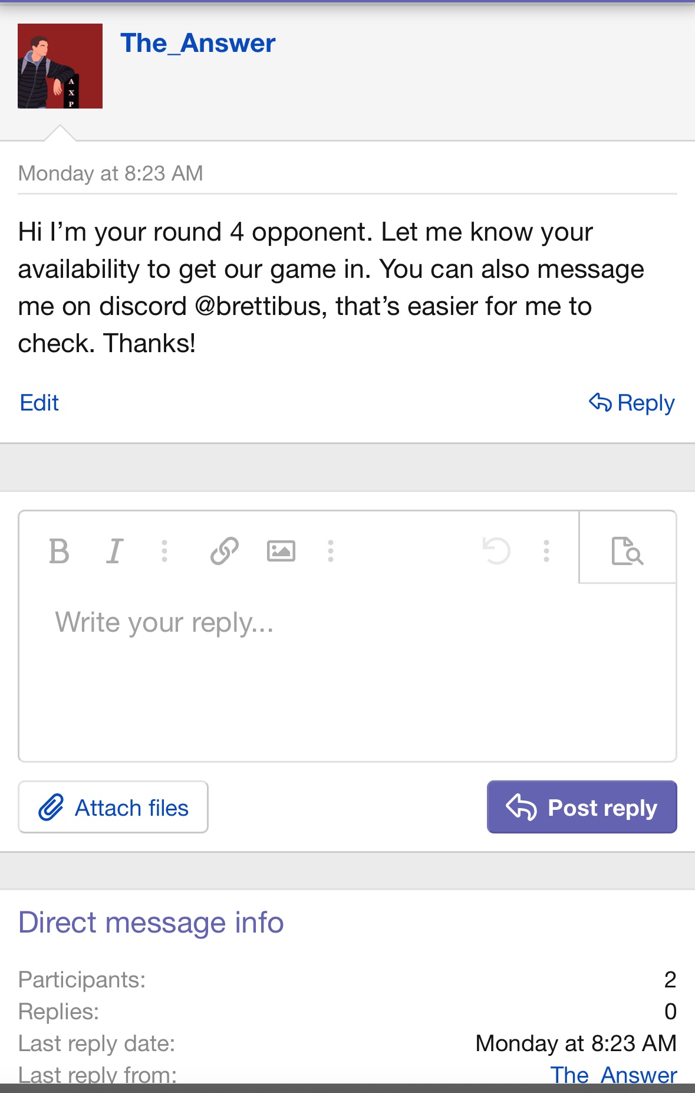This screenshot has height=1093, width=695.
Task: Expand more text formatting options
Action: (x=164, y=552)
